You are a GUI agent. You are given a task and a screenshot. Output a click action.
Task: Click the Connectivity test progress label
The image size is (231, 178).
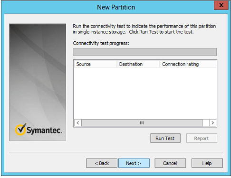(x=101, y=43)
